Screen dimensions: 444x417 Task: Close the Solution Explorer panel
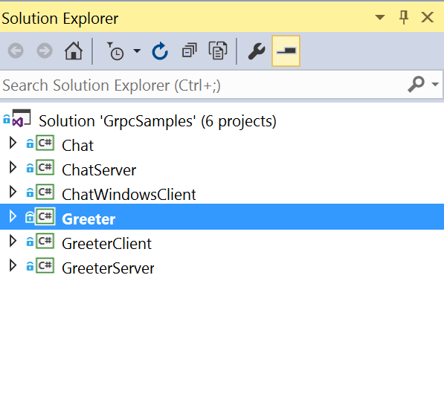tap(428, 18)
